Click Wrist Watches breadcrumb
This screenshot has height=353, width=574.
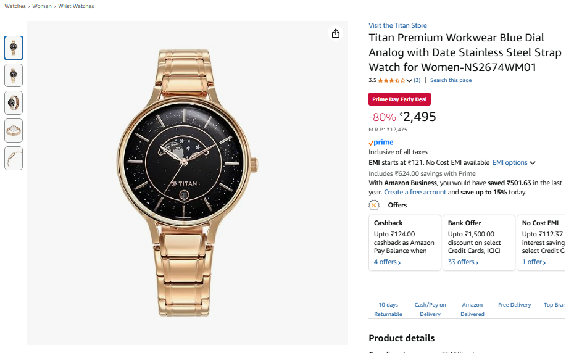[76, 6]
